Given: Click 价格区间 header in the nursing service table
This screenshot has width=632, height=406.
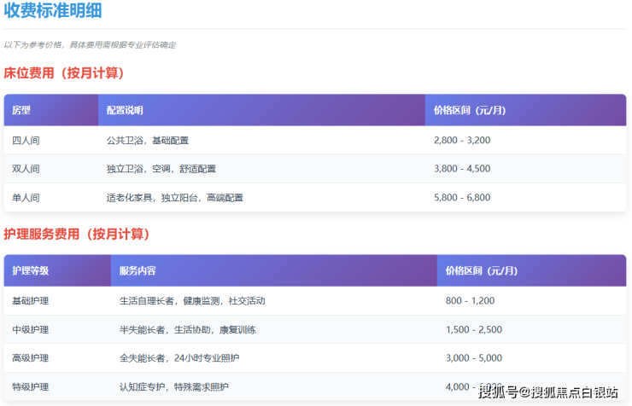Looking at the screenshot, I should (x=482, y=271).
